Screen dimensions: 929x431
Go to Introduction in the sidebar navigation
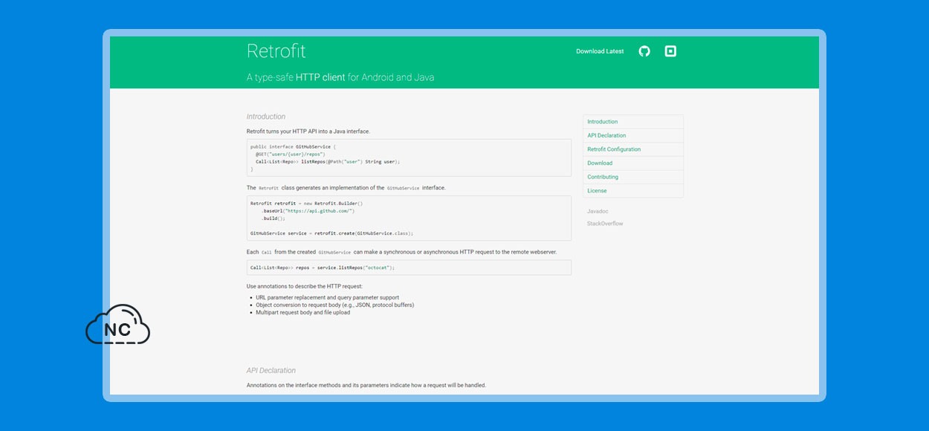pos(633,122)
